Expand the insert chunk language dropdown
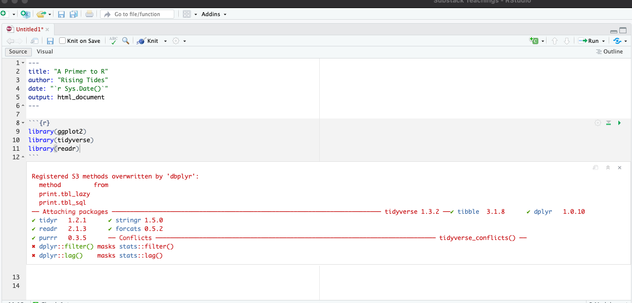 (543, 41)
